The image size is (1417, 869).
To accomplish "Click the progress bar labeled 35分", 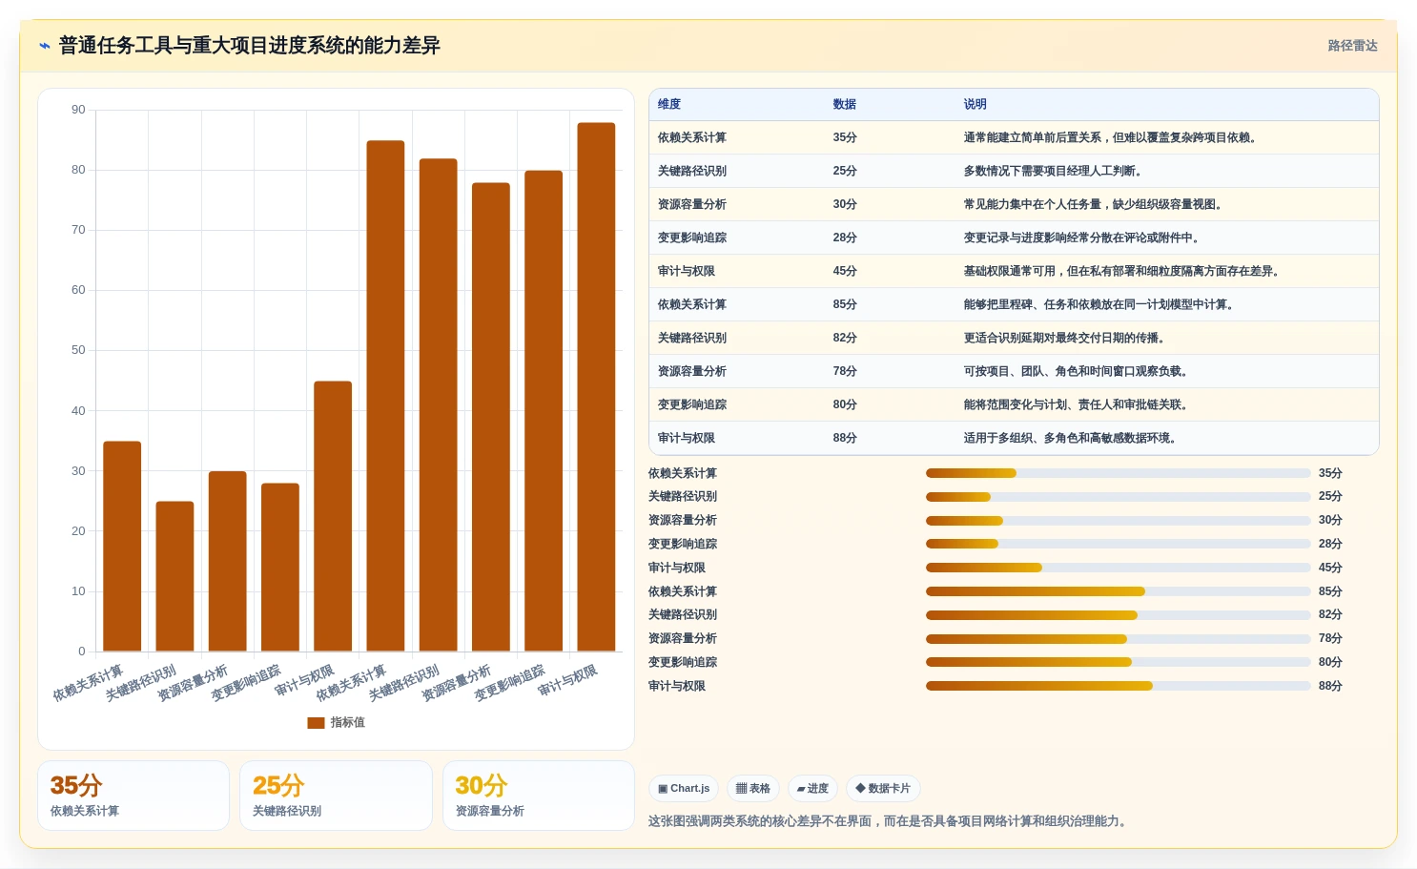I will (x=1118, y=473).
